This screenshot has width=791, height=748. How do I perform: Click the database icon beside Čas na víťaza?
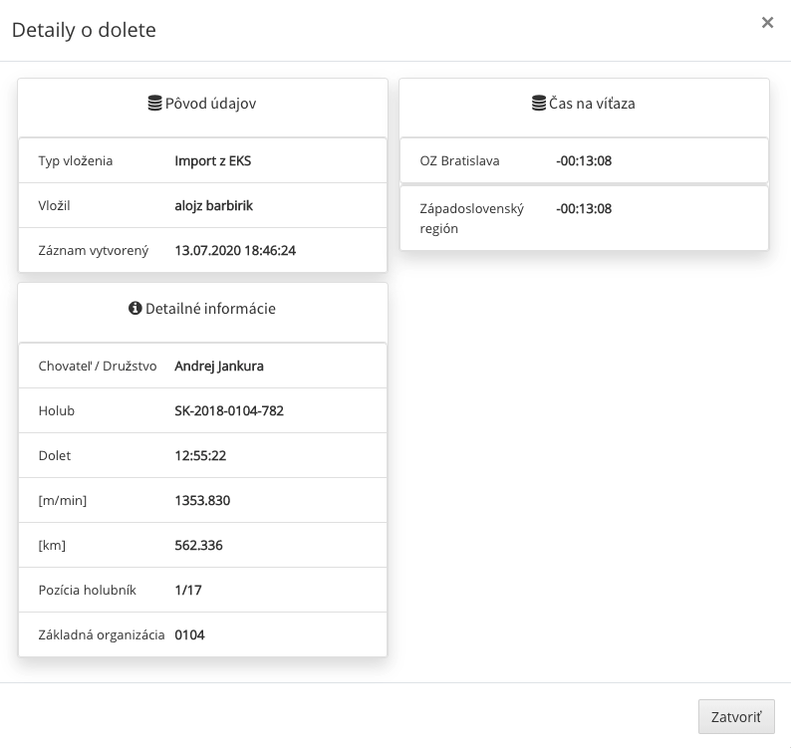[539, 103]
